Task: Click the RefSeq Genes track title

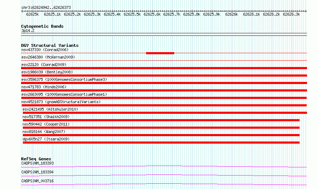Action: coord(36,159)
